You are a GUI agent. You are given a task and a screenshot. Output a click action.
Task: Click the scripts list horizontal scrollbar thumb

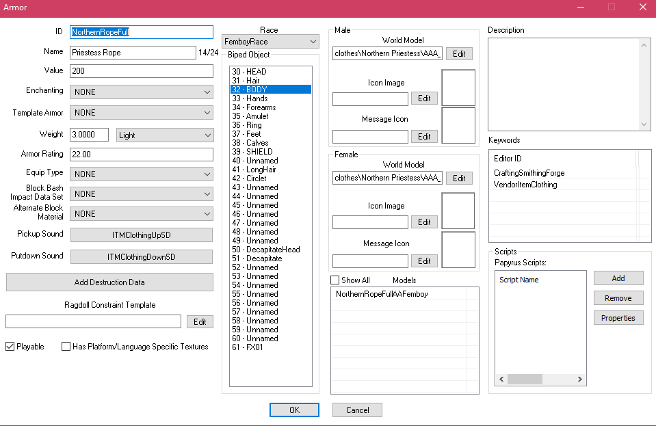(x=525, y=380)
